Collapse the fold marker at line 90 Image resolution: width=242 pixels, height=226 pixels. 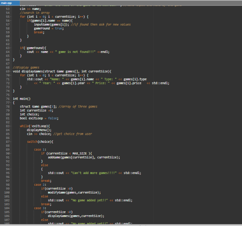(x=11, y=154)
